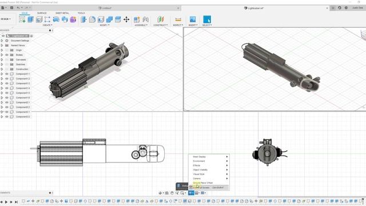Click the Pan hand icon
Screen dimensions: 366x206
(x=172, y=193)
